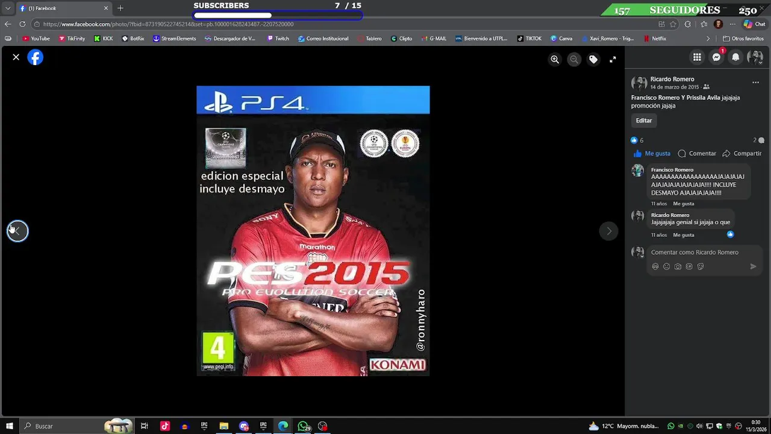Open the post options three-dot menu

pos(755,83)
